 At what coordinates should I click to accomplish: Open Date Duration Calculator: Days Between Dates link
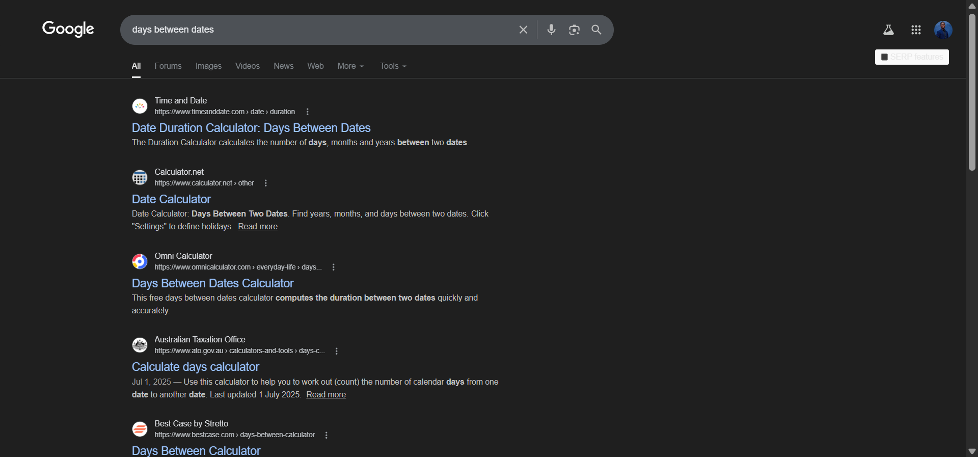[251, 128]
